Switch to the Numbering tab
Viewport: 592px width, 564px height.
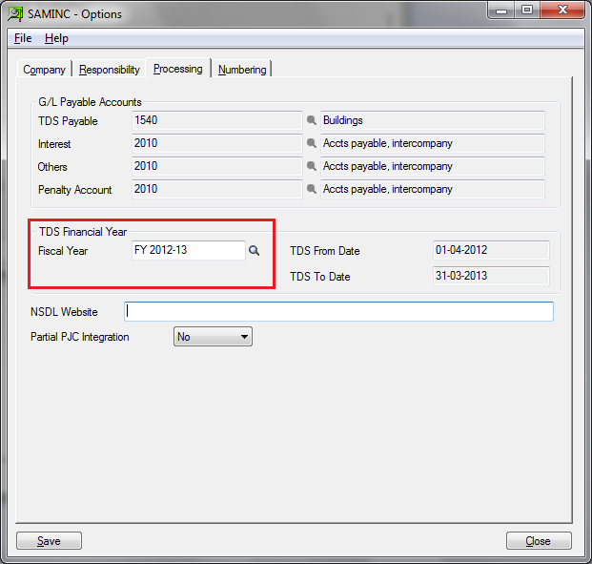(x=242, y=70)
